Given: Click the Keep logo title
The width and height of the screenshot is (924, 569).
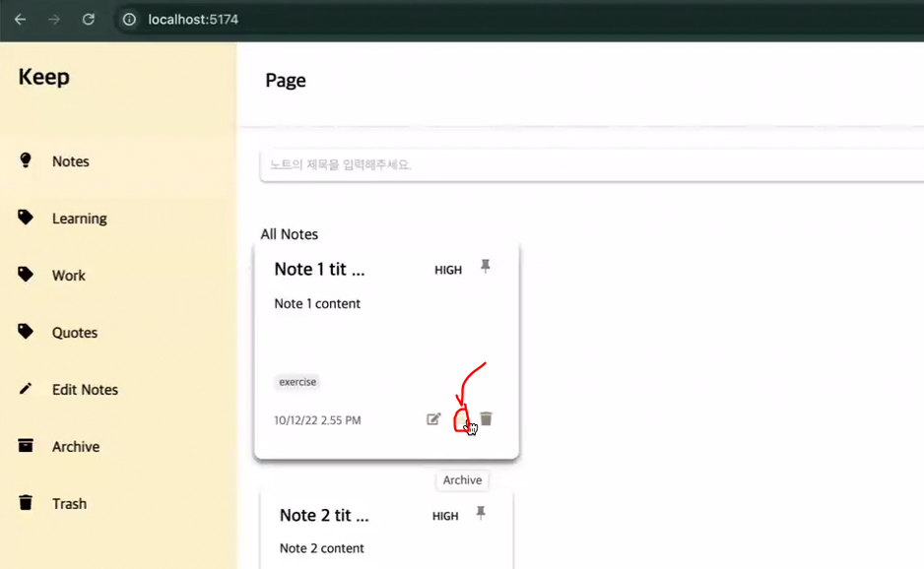Looking at the screenshot, I should coord(43,77).
